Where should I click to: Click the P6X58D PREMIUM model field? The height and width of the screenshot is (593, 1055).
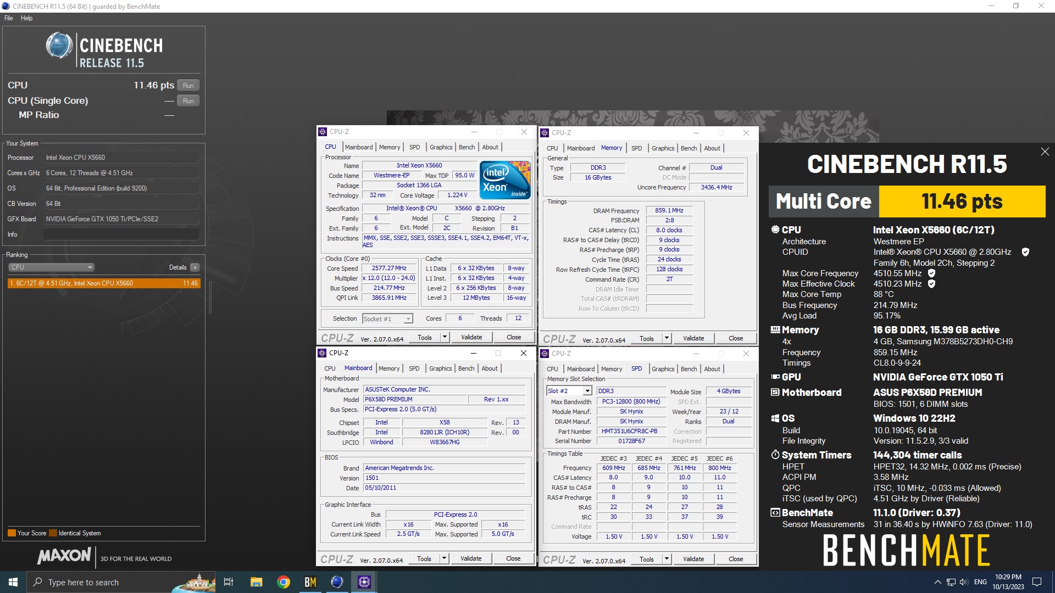pyautogui.click(x=415, y=399)
